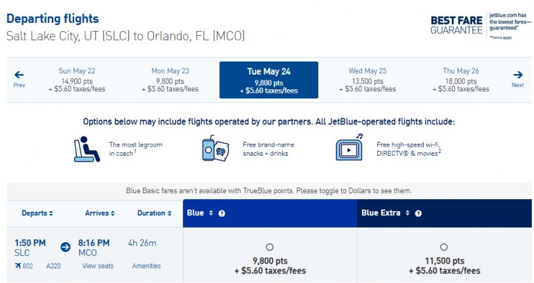Open the View seats link

99,266
